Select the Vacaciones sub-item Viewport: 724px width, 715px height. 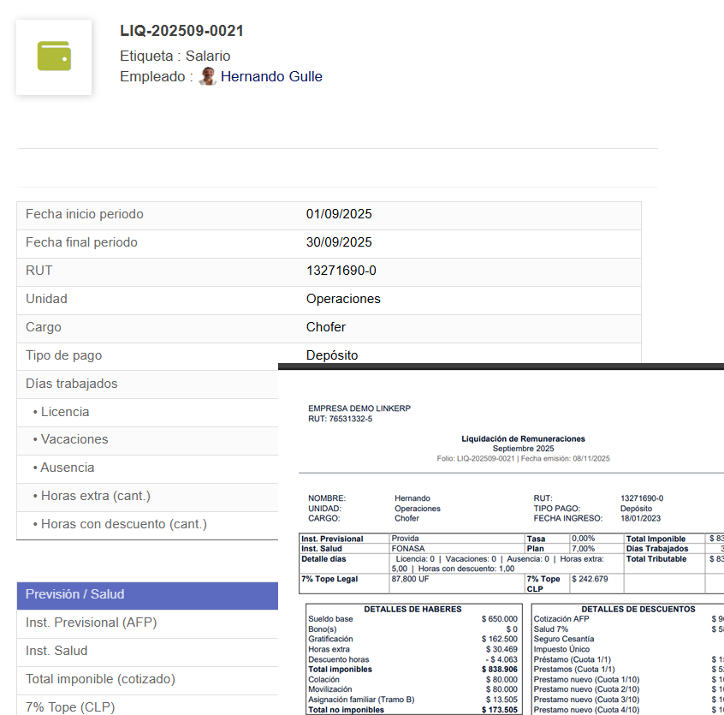[74, 439]
